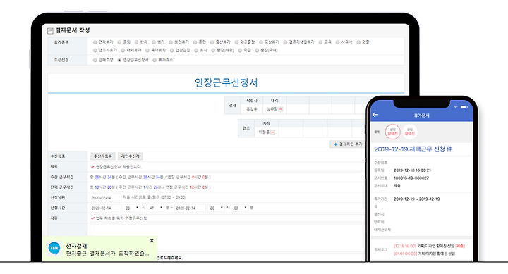508x274 pixels.
Task: Click the 연장근무신청서 form heading
Action: point(226,82)
